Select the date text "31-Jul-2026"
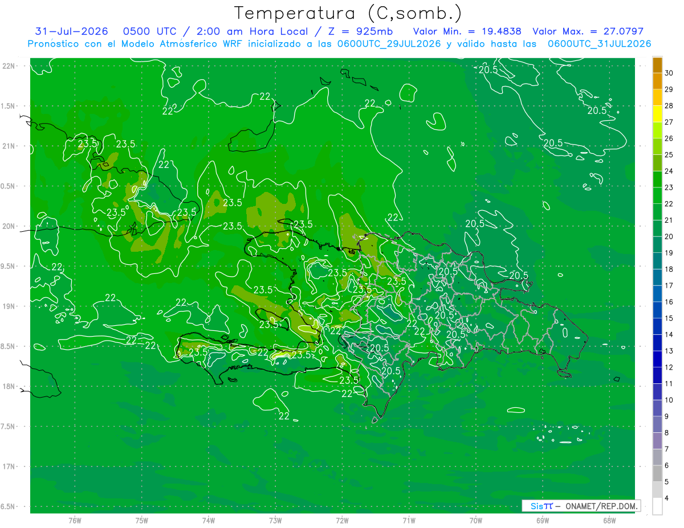684x528 pixels. pyautogui.click(x=71, y=31)
